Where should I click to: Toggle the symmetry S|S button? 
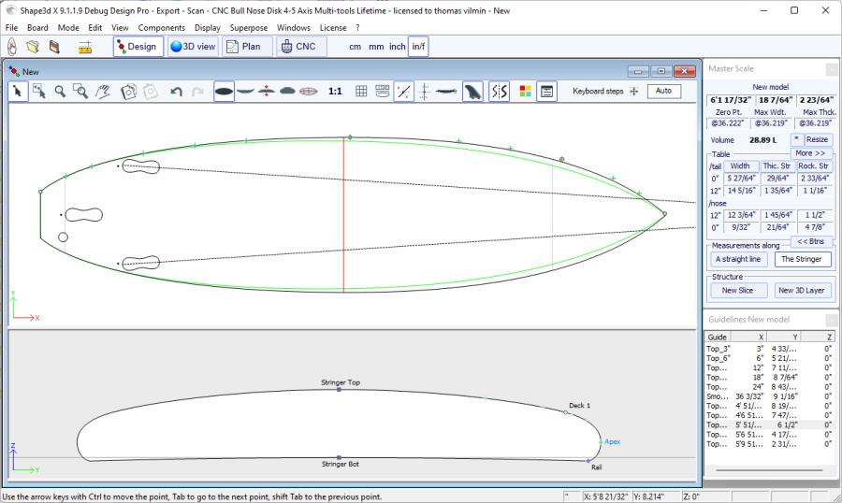(500, 91)
